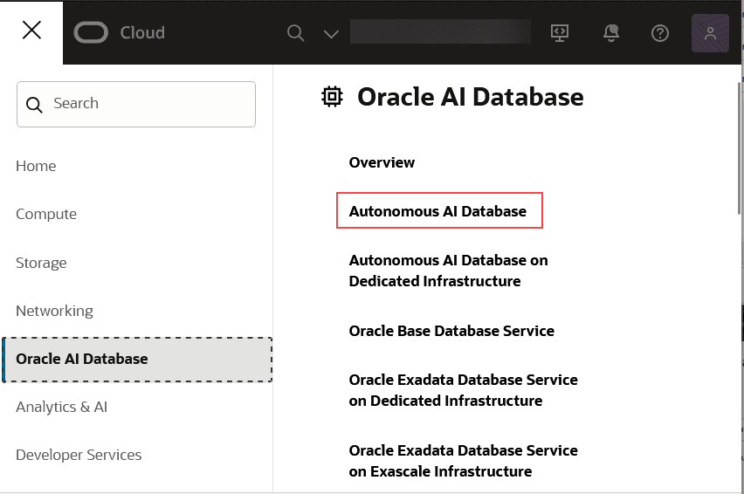Click the vertical scrollbar of the menu panel
The image size is (744, 494).
click(740, 148)
